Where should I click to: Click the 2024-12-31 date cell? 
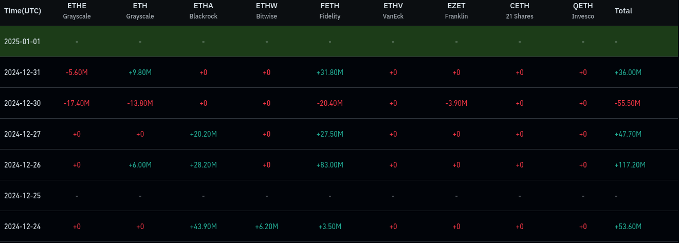point(22,72)
